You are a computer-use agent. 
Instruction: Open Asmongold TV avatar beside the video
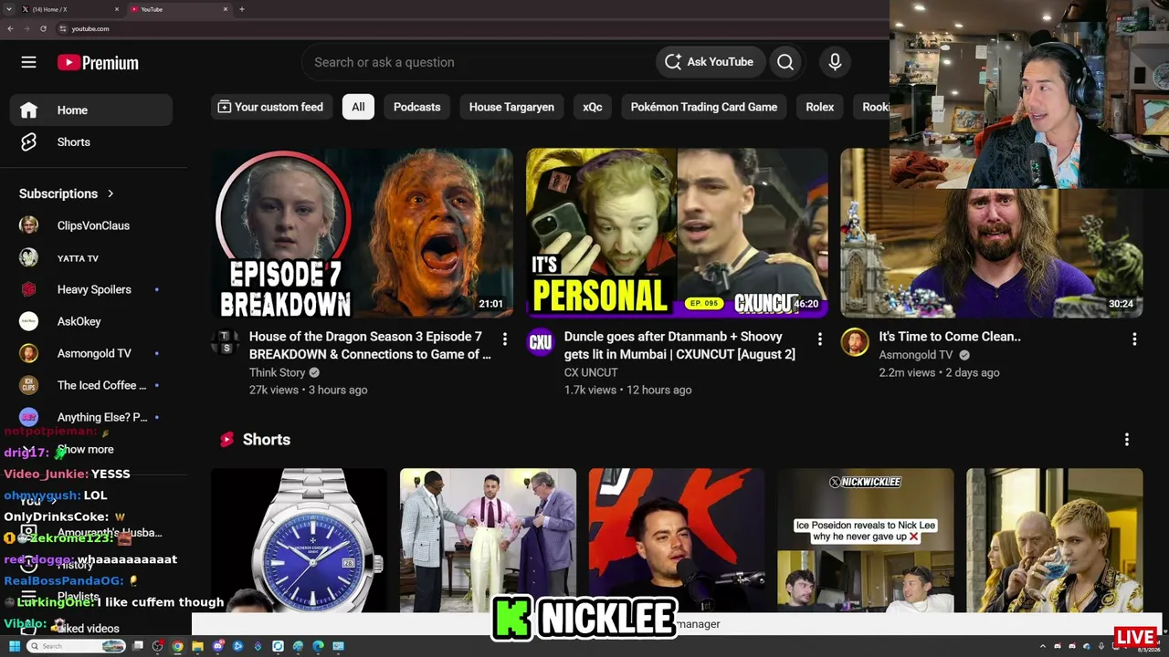pos(855,341)
